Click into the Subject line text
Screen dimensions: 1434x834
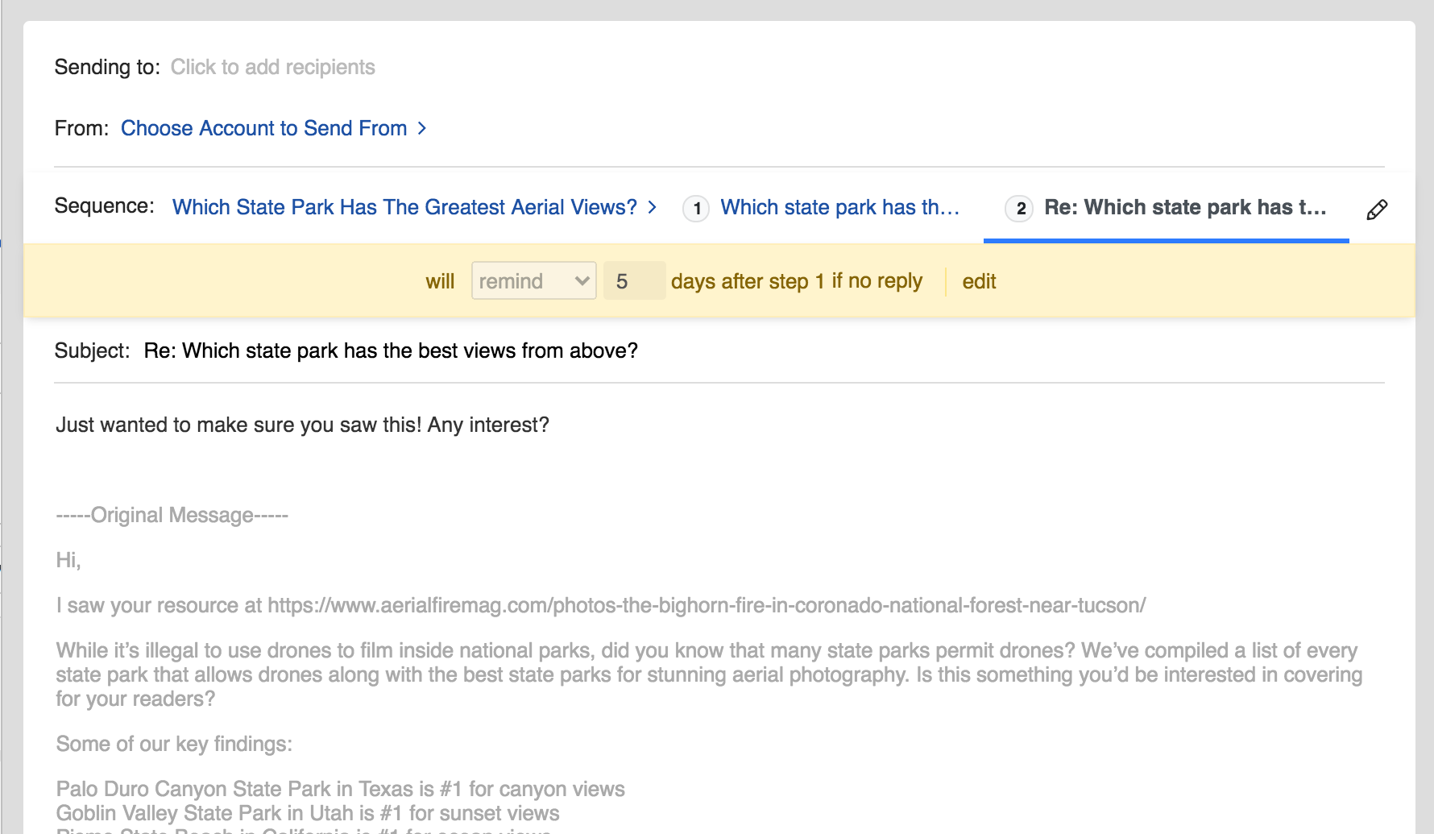click(x=391, y=351)
